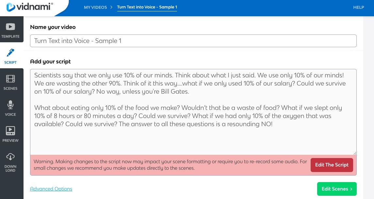Click the pink script warning message text
The height and width of the screenshot is (199, 374).
170,165
